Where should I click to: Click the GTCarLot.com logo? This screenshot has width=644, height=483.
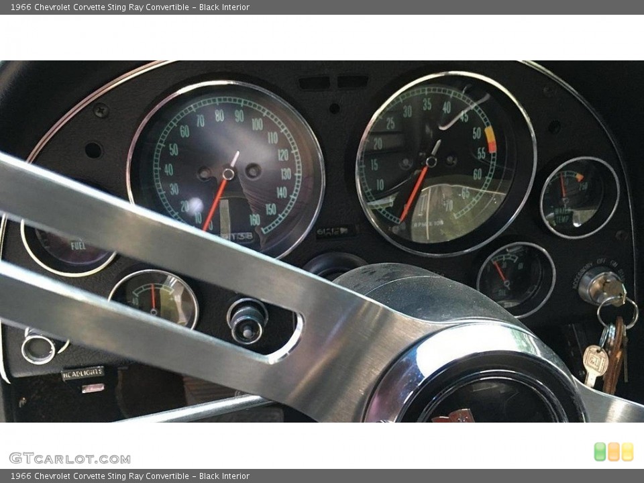click(x=70, y=458)
